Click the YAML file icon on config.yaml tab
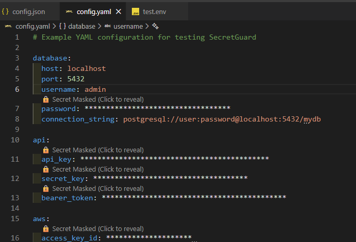This screenshot has width=356, height=242. (69, 11)
